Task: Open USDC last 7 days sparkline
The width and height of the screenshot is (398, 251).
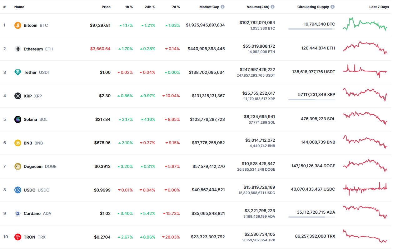Action: (x=365, y=189)
